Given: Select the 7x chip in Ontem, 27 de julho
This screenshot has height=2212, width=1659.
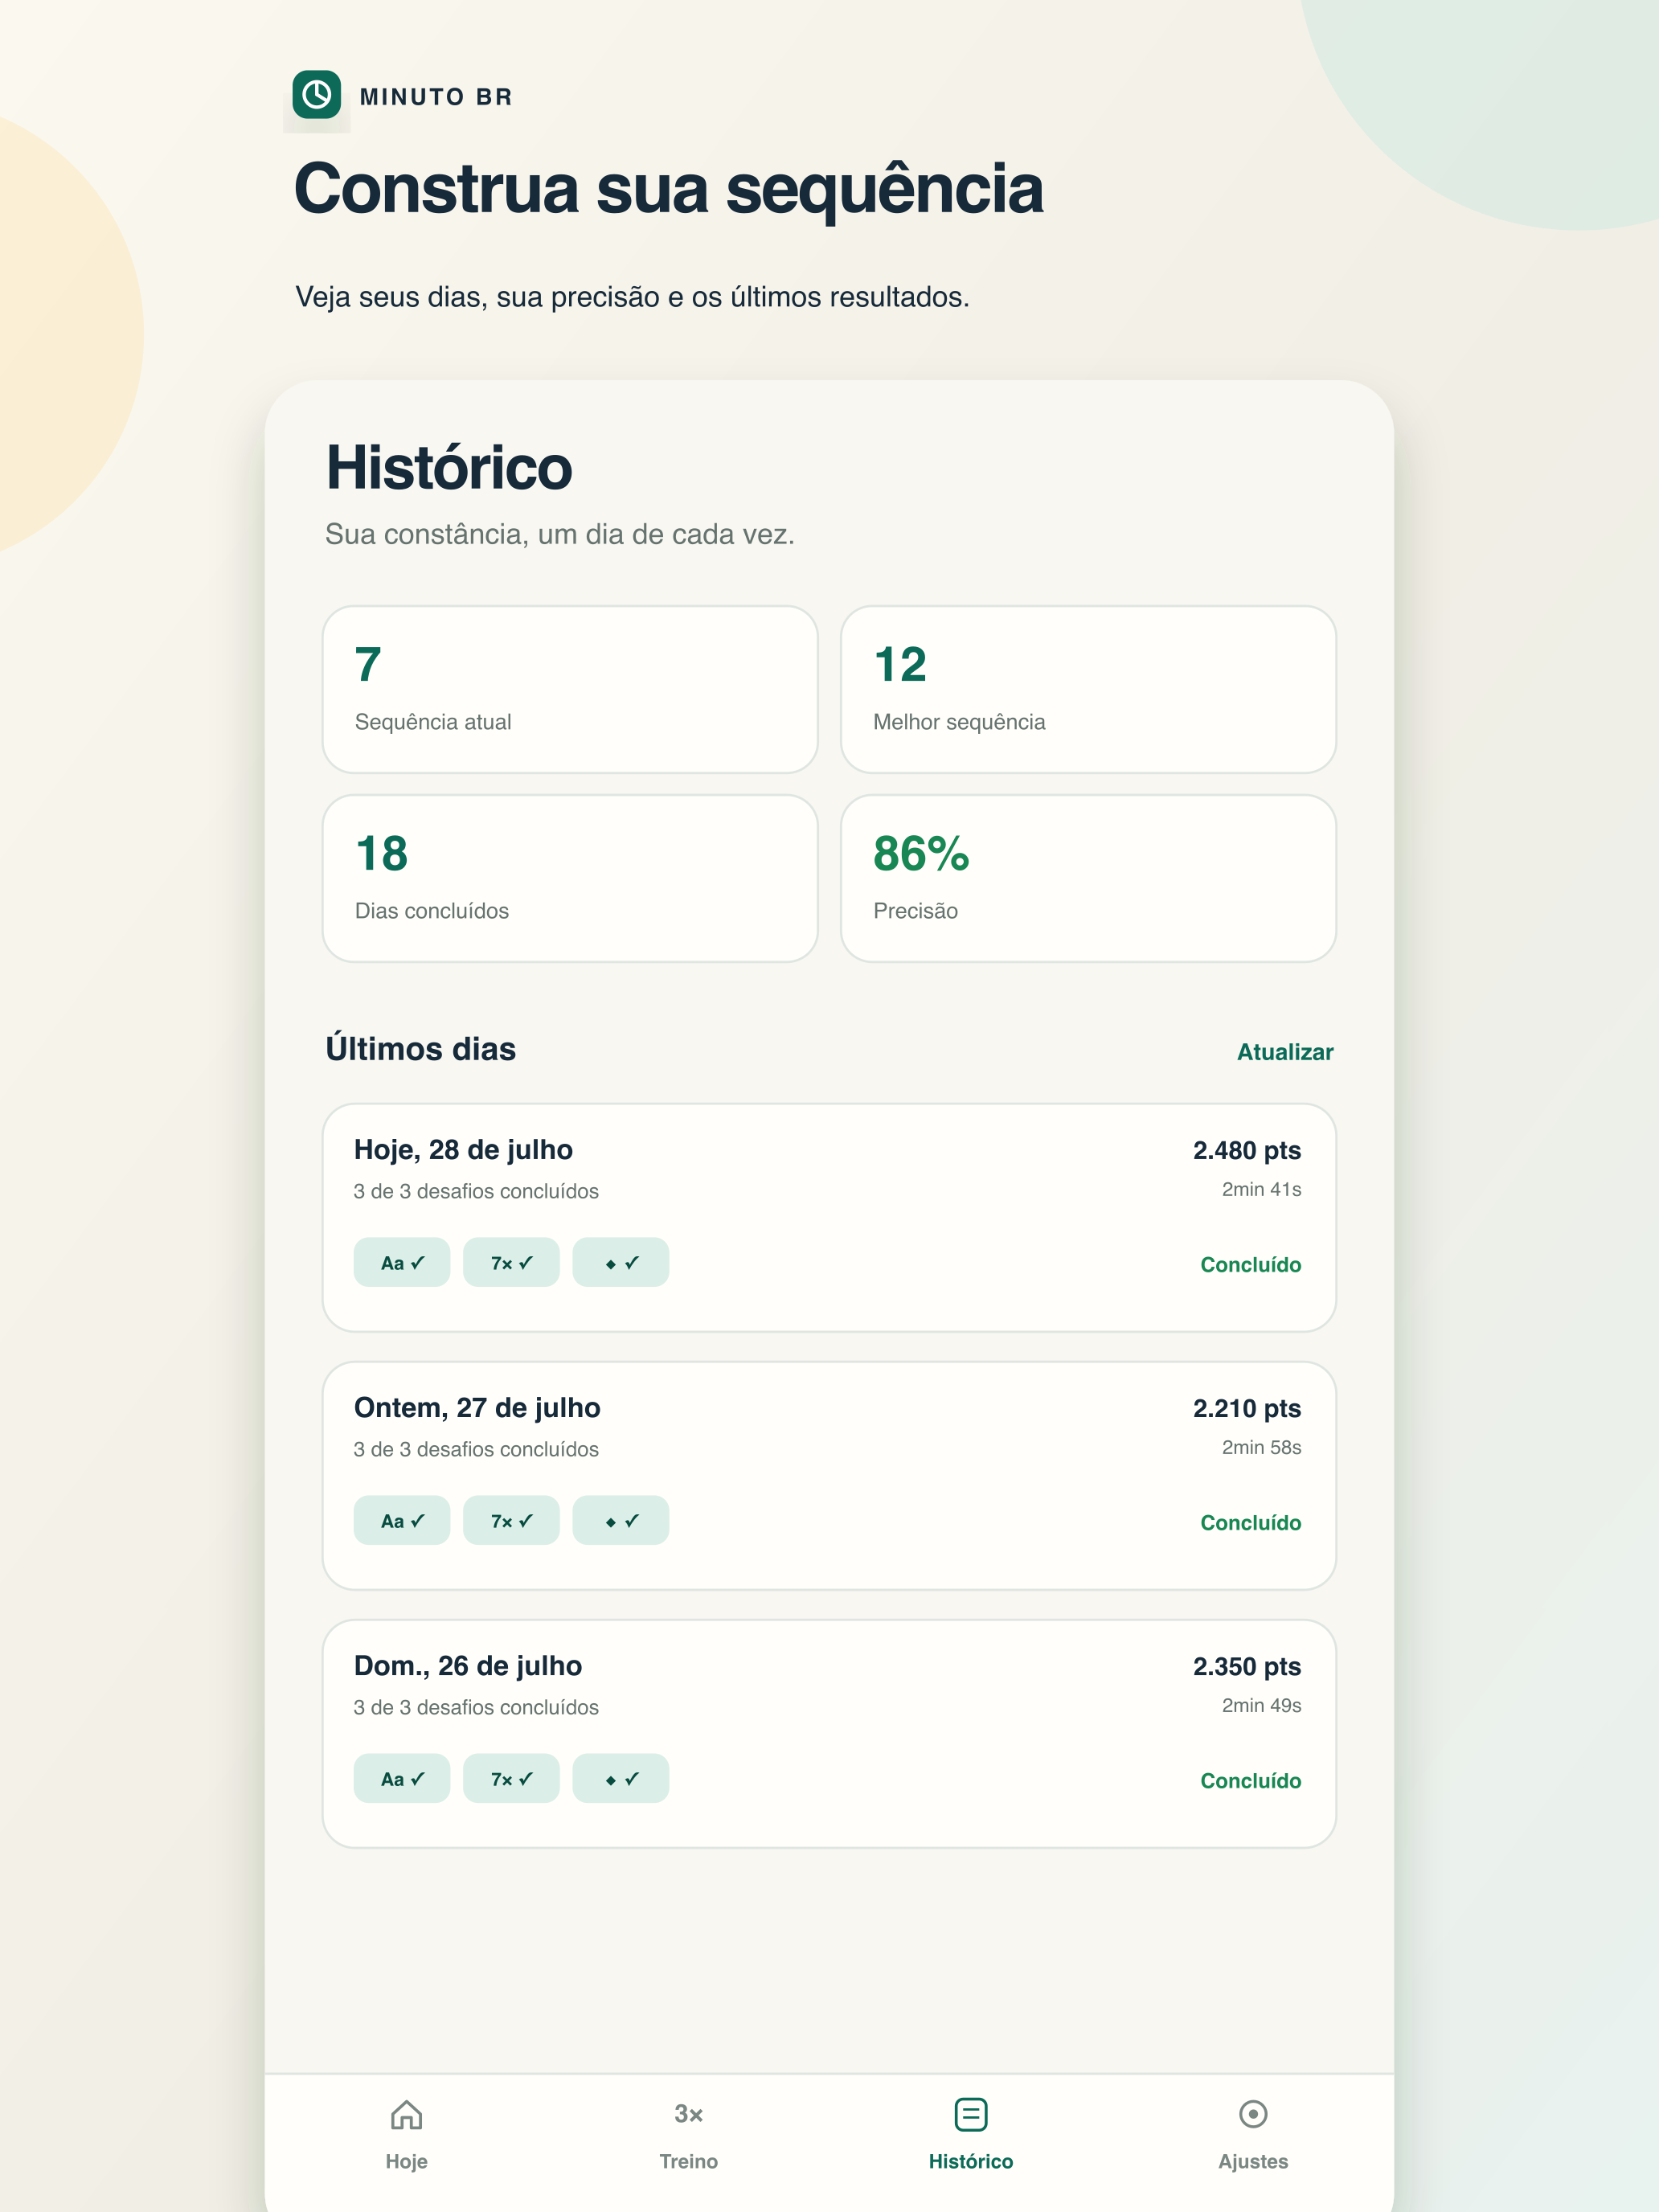Looking at the screenshot, I should [x=511, y=1520].
